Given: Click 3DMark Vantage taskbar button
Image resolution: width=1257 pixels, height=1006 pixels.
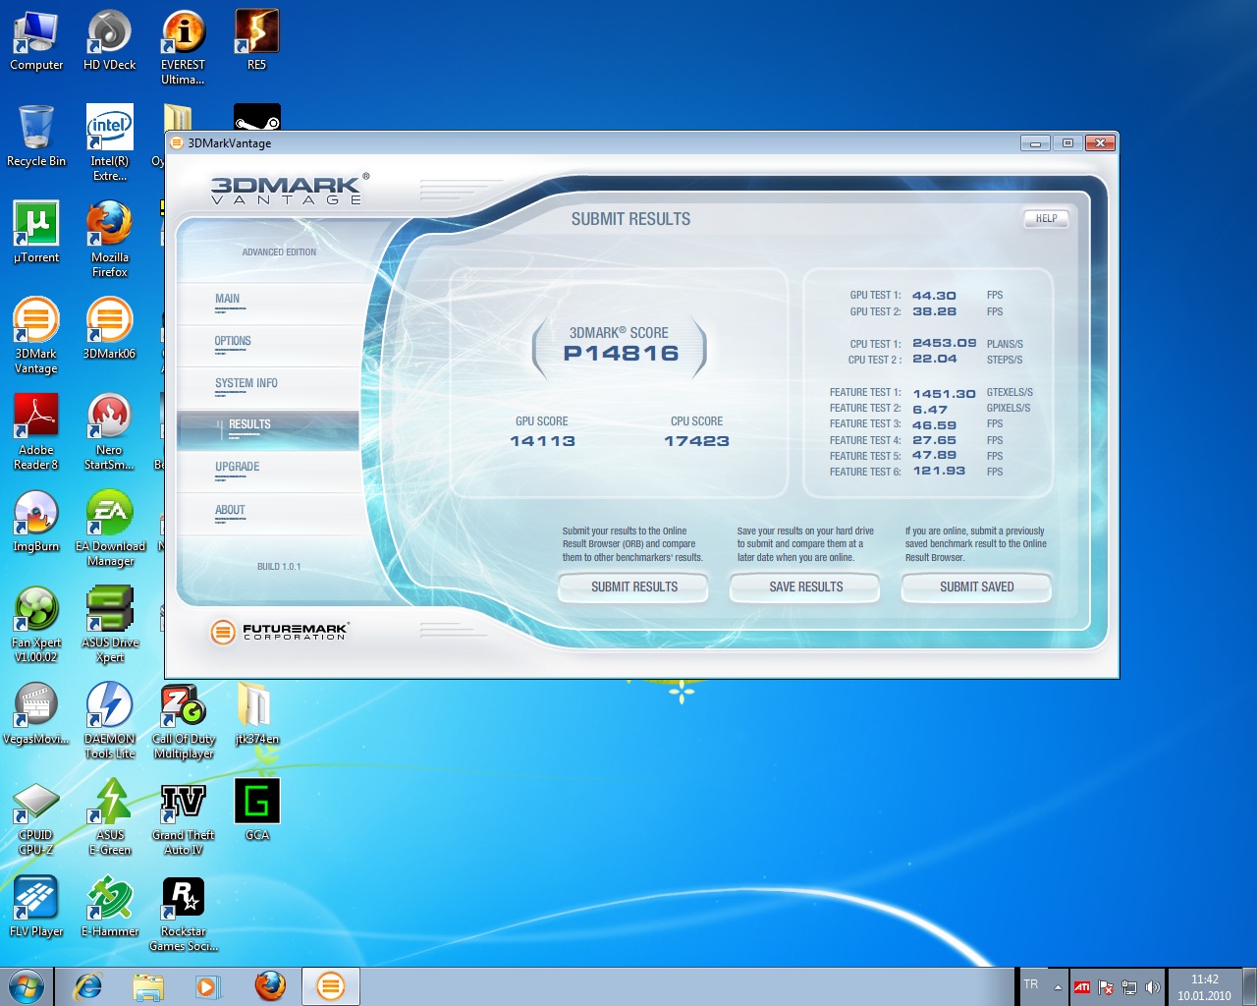Looking at the screenshot, I should click(331, 986).
